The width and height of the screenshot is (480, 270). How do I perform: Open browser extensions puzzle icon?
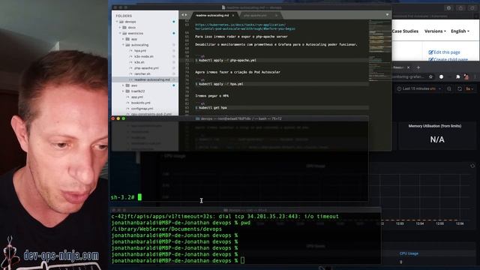click(x=458, y=76)
